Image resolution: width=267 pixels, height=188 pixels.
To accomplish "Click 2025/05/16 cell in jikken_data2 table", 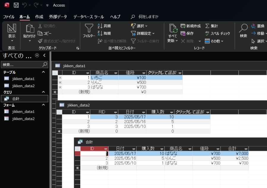I will coord(132,122).
